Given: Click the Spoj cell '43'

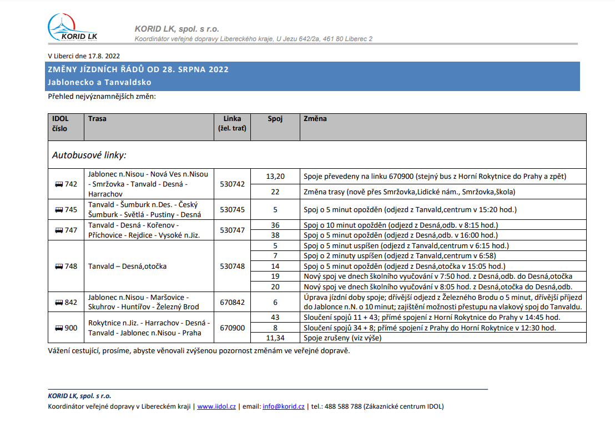Looking at the screenshot, I should click(x=275, y=318).
